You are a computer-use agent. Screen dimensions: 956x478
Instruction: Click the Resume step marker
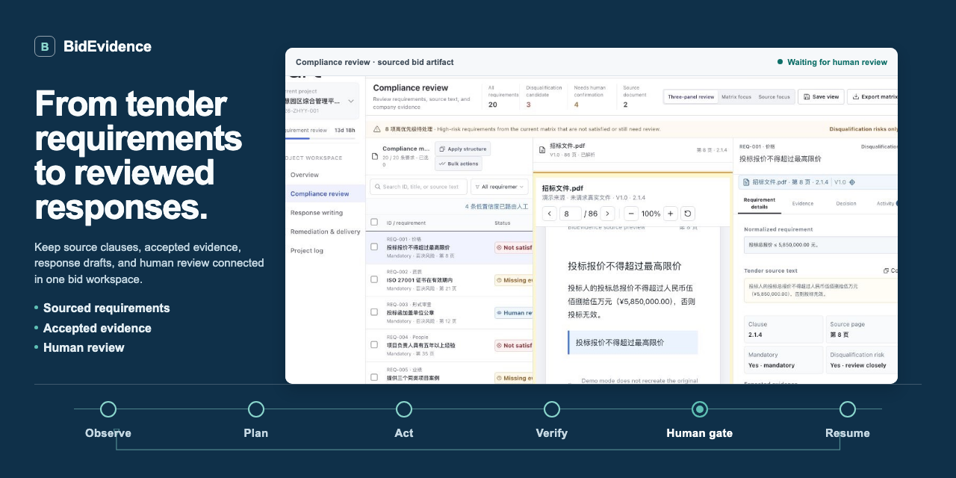(848, 409)
